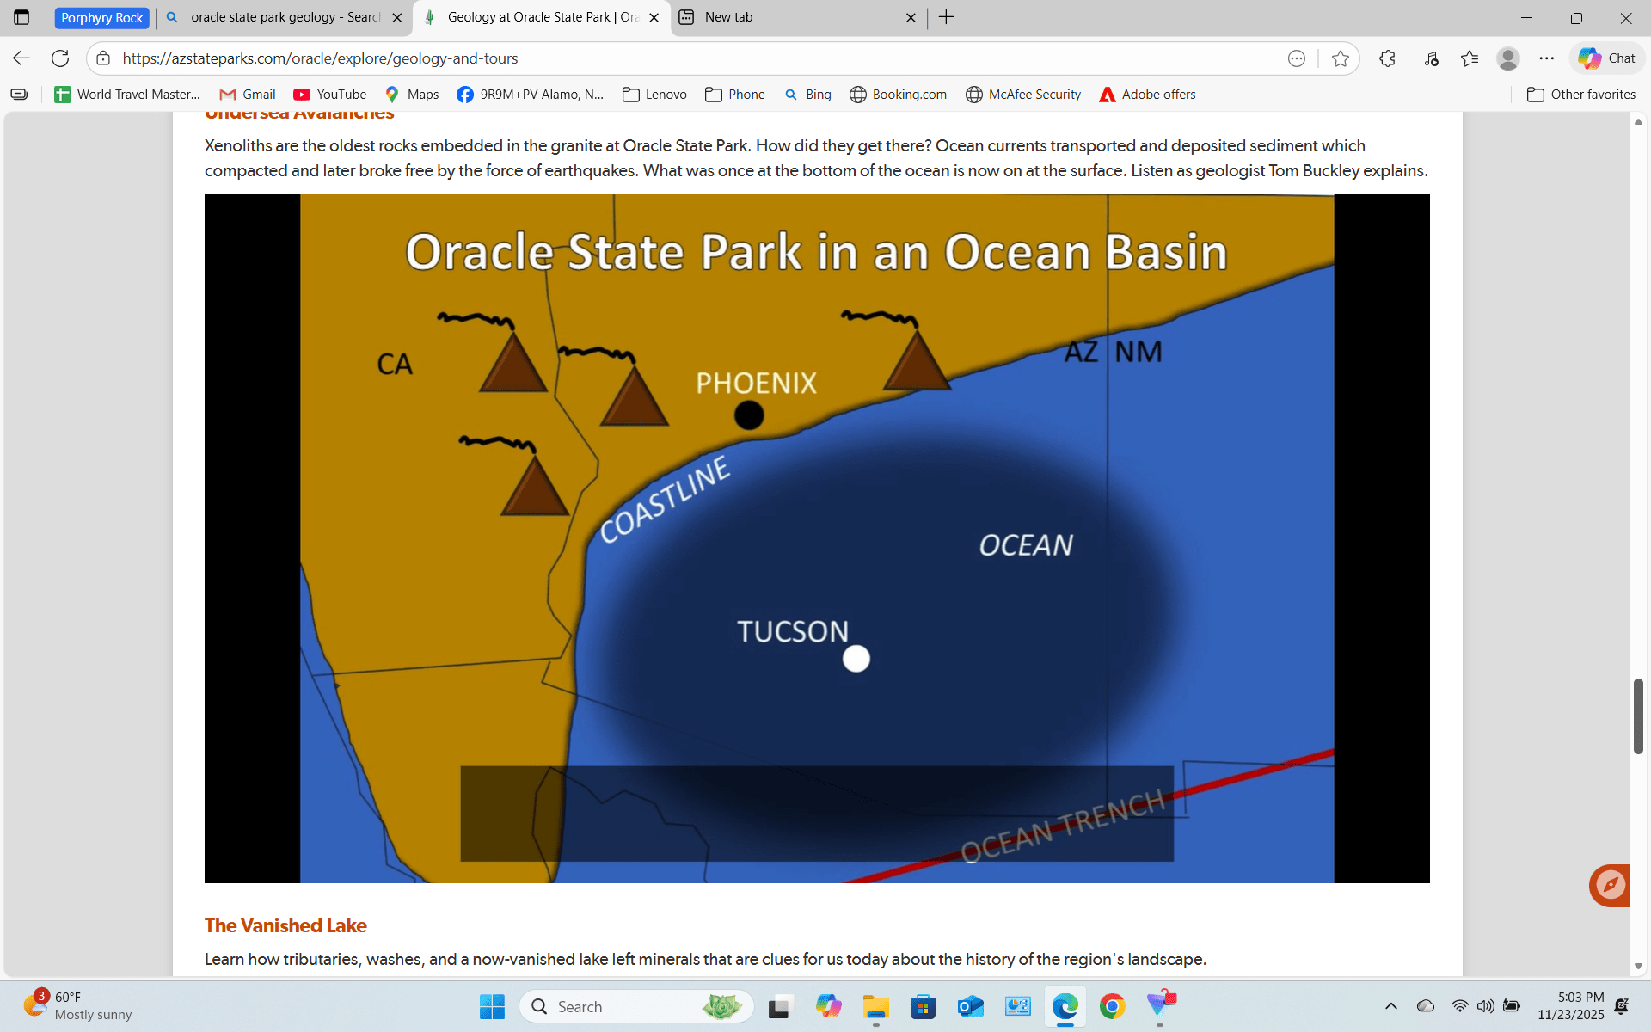This screenshot has width=1651, height=1032.
Task: Expand Other favorites folder
Action: (1581, 95)
